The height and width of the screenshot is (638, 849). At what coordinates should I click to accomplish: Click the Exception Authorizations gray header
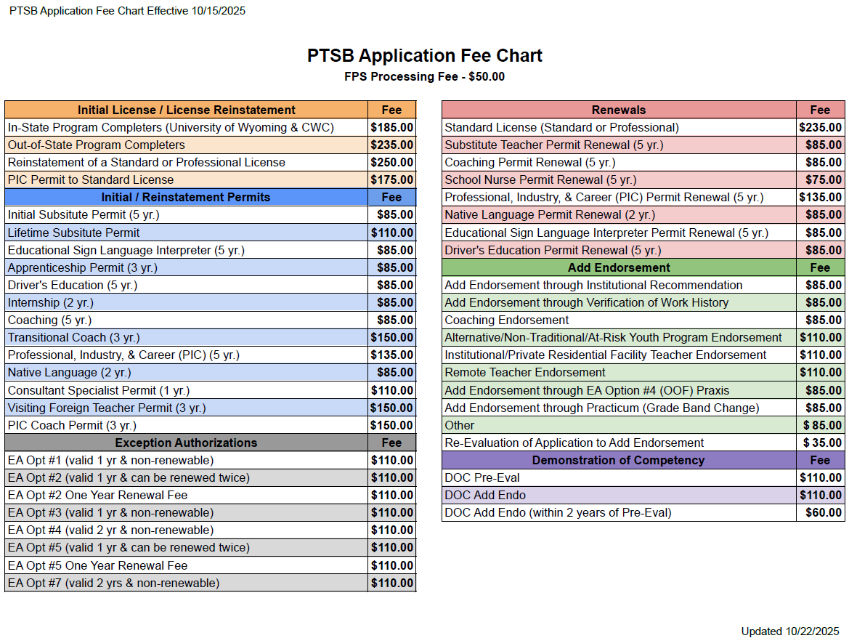[186, 443]
